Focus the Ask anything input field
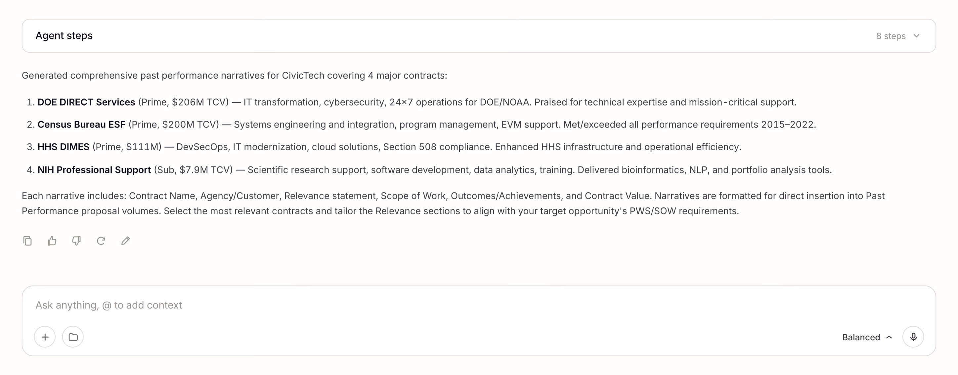Screen dimensions: 958x375 click(479, 305)
